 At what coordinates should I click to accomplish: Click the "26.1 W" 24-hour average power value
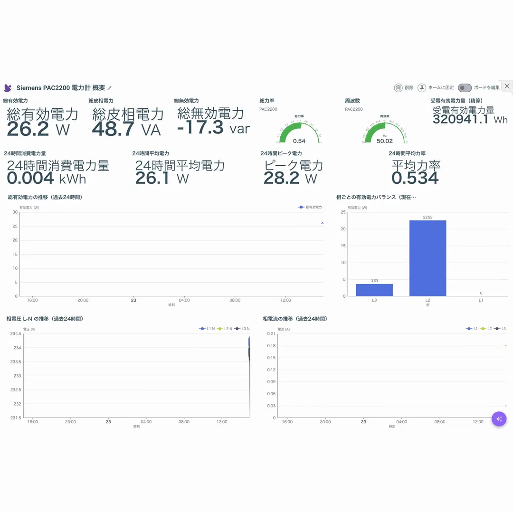[162, 178]
